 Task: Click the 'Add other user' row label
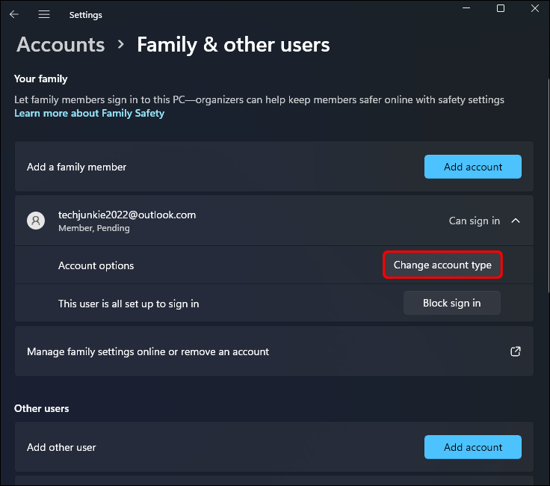[x=61, y=447]
